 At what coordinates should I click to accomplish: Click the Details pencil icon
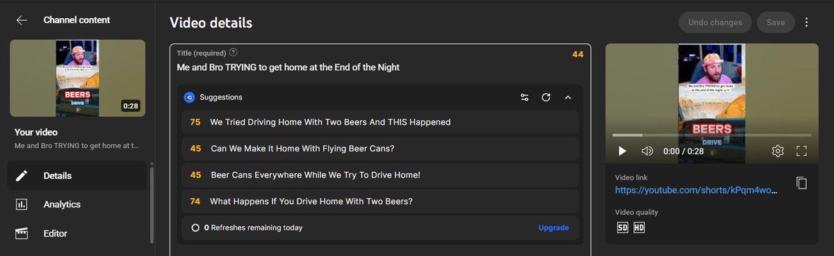pyautogui.click(x=22, y=175)
